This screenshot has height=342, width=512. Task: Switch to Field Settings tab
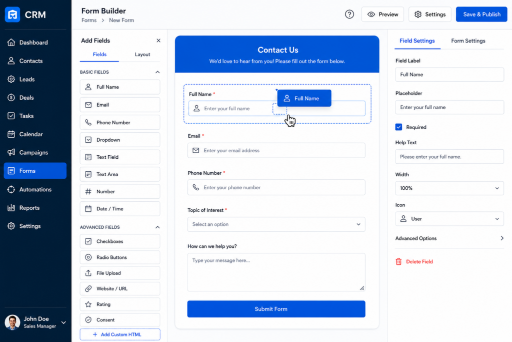[x=417, y=41]
